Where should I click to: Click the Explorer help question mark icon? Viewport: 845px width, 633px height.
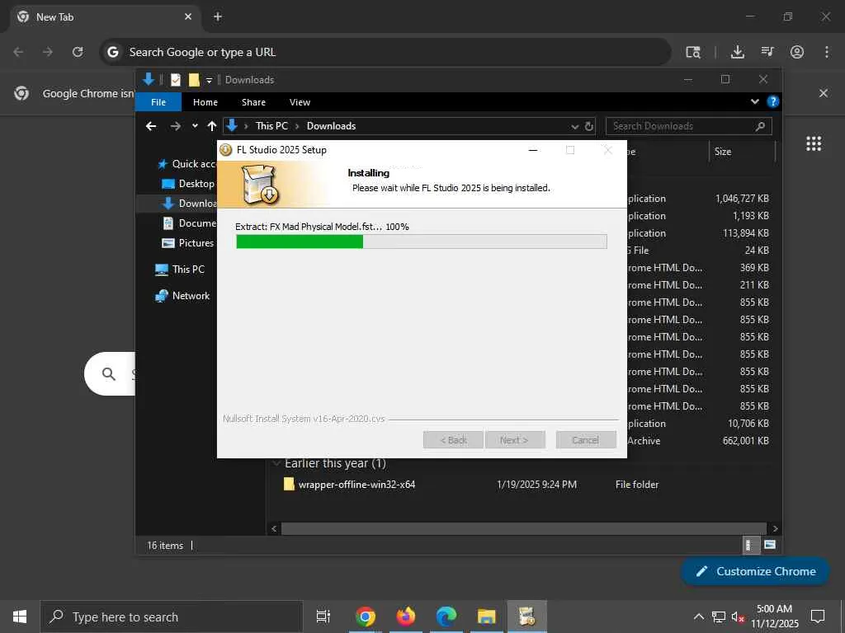[x=772, y=101]
